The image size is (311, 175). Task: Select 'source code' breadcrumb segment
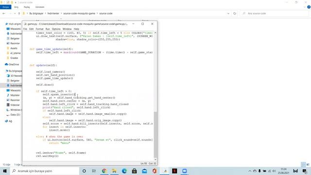106,14
